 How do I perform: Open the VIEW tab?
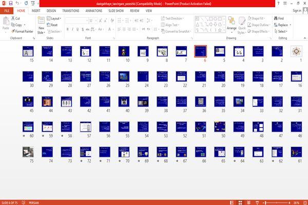pos(149,11)
